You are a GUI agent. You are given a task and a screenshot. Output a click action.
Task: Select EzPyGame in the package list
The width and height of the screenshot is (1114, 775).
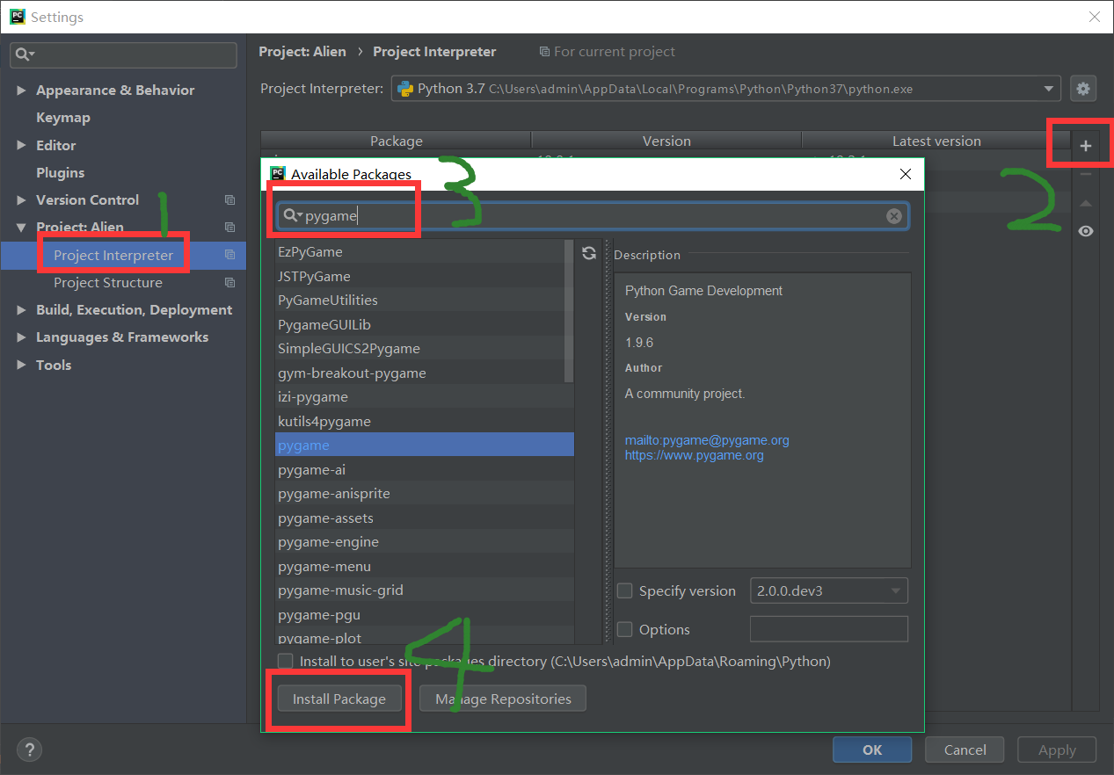point(424,252)
